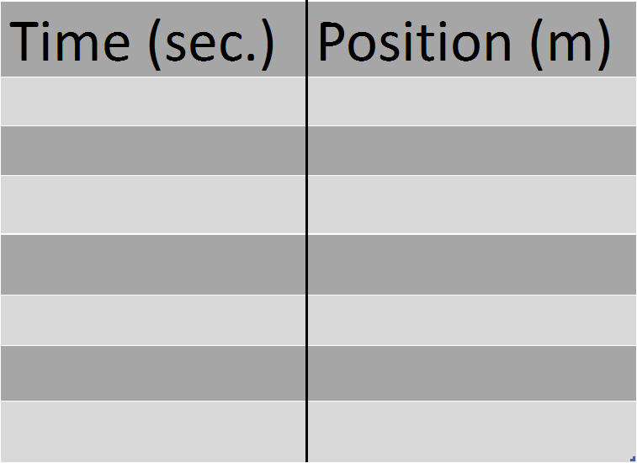637x463 pixels.
Task: Click the blue table resize handle
Action: coord(633,457)
